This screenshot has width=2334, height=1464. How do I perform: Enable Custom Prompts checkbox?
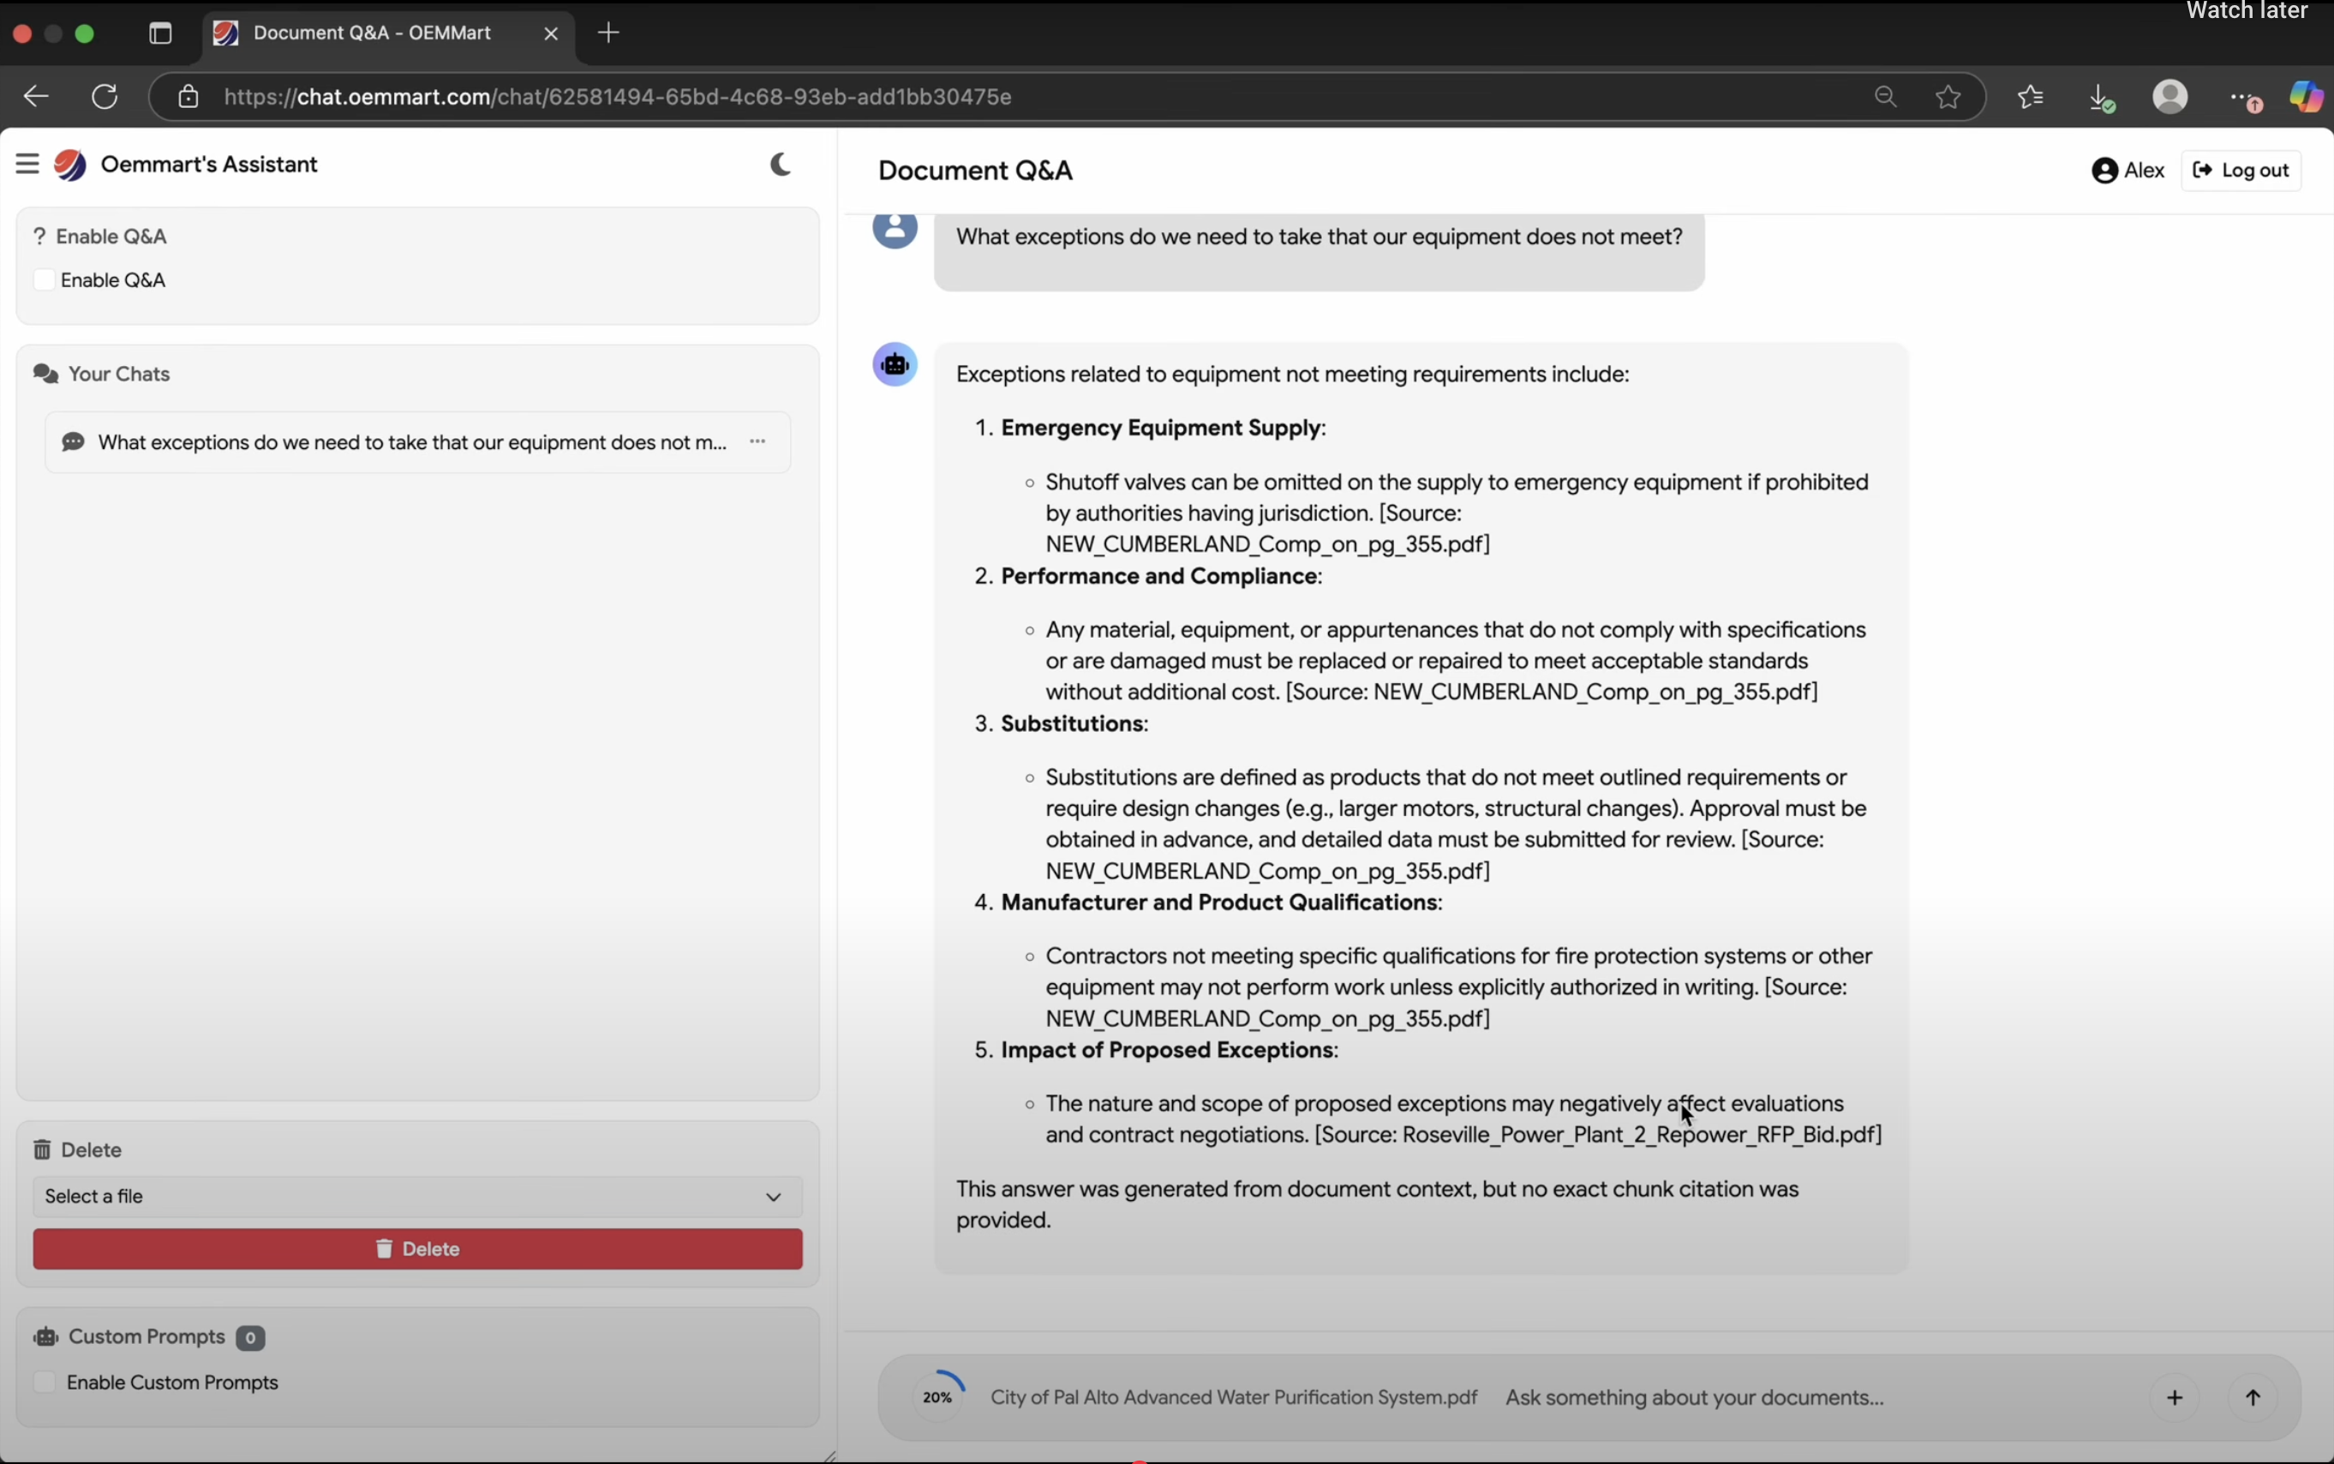coord(44,1382)
